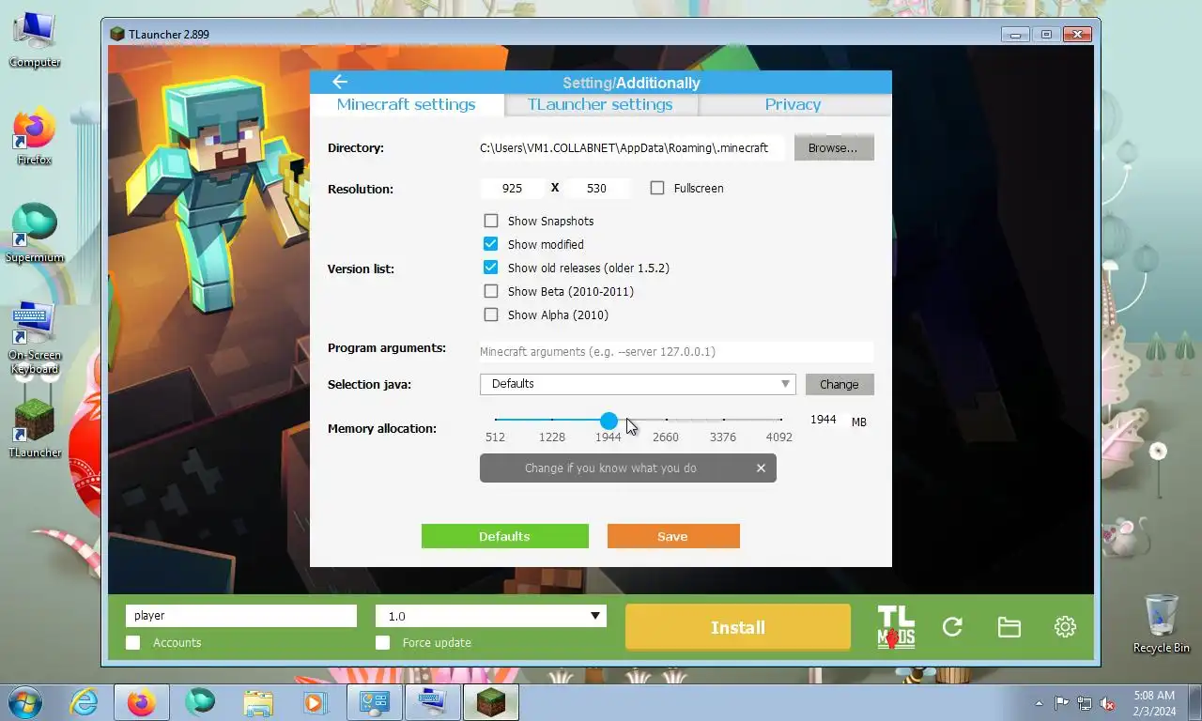Click the green Defaults button
Image resolution: width=1202 pixels, height=721 pixels.
click(x=505, y=536)
